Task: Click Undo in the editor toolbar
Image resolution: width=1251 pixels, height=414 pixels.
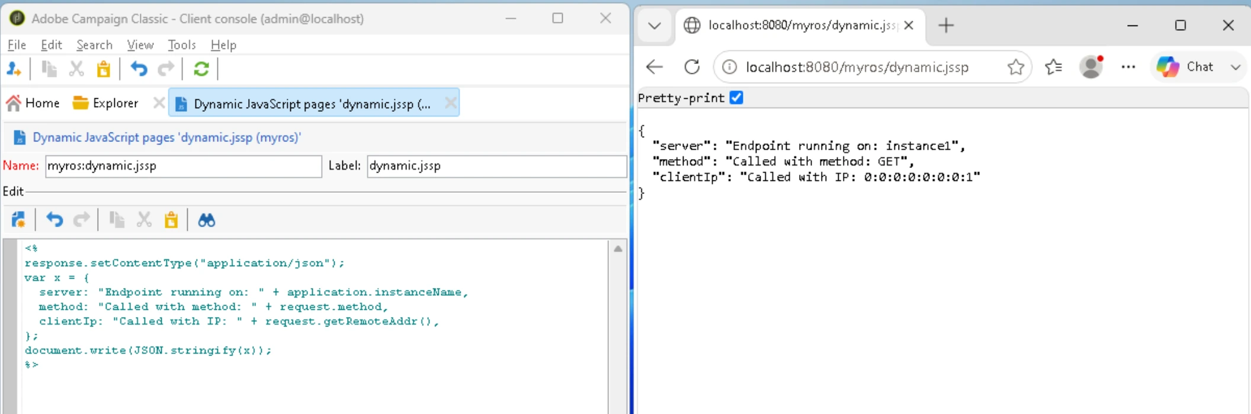Action: click(54, 220)
